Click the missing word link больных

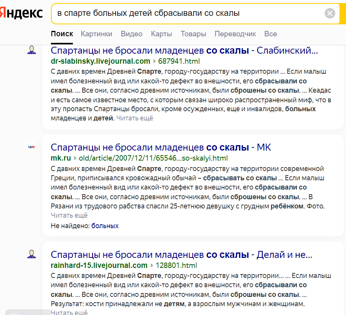(x=105, y=226)
